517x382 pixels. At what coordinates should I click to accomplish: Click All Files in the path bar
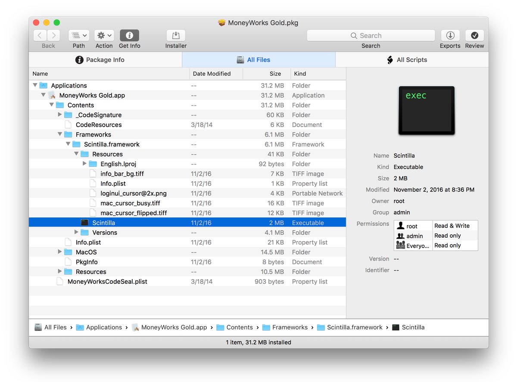(x=51, y=327)
